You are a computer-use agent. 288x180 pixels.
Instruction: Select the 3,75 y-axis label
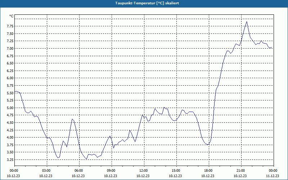coord(10,145)
